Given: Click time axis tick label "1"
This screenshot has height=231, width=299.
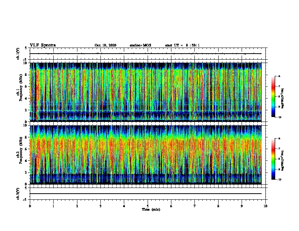Looking at the screenshot, I should click(54, 206).
